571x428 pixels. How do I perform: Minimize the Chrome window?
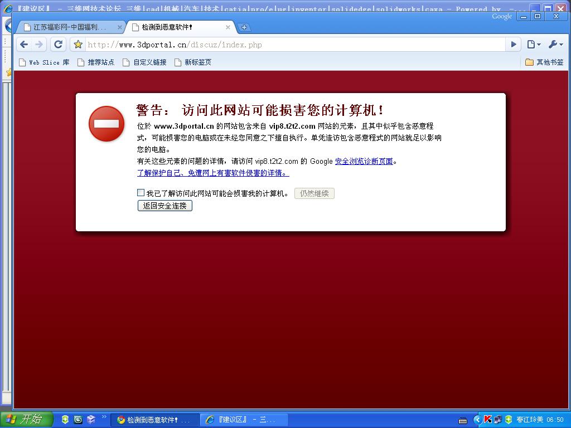point(524,16)
